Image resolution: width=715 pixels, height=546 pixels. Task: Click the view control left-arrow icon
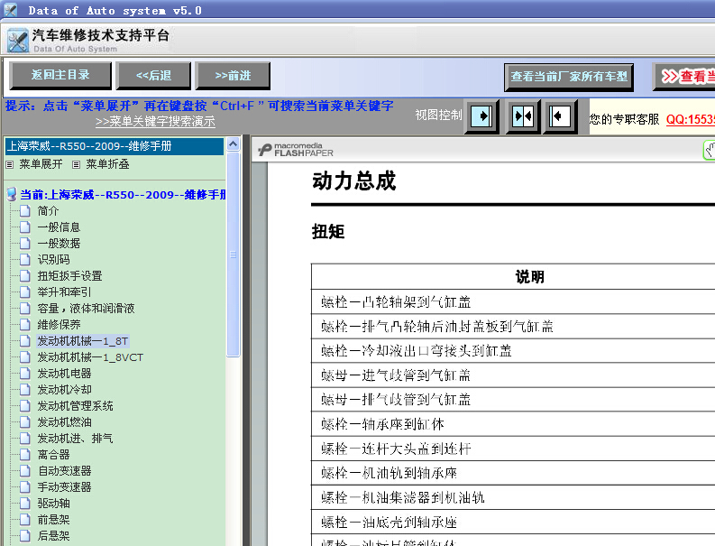561,116
